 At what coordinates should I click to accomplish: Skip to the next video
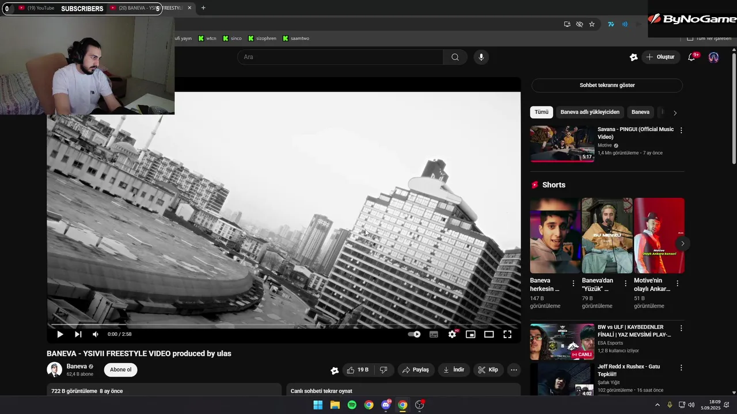[78, 334]
